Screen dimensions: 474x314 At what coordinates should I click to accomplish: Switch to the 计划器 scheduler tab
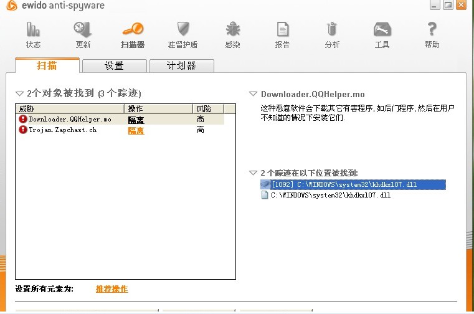coord(182,65)
